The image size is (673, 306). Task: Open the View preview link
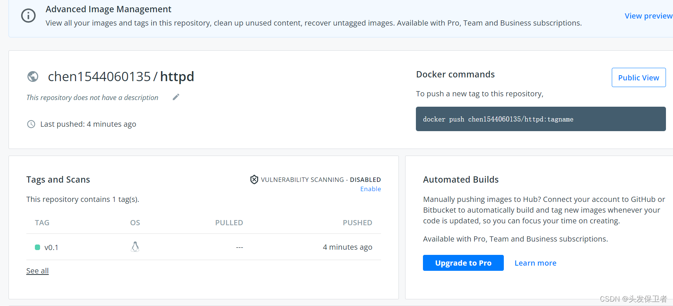click(648, 16)
